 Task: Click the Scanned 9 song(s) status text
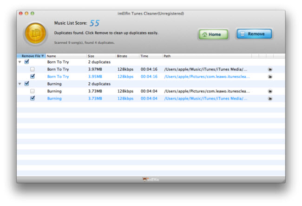[85, 43]
